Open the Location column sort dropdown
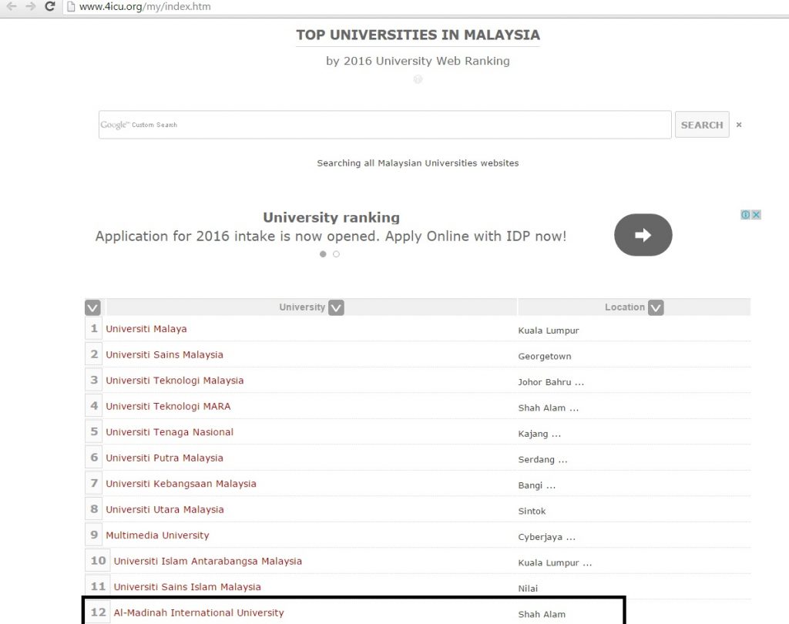Image resolution: width=789 pixels, height=624 pixels. (x=656, y=308)
